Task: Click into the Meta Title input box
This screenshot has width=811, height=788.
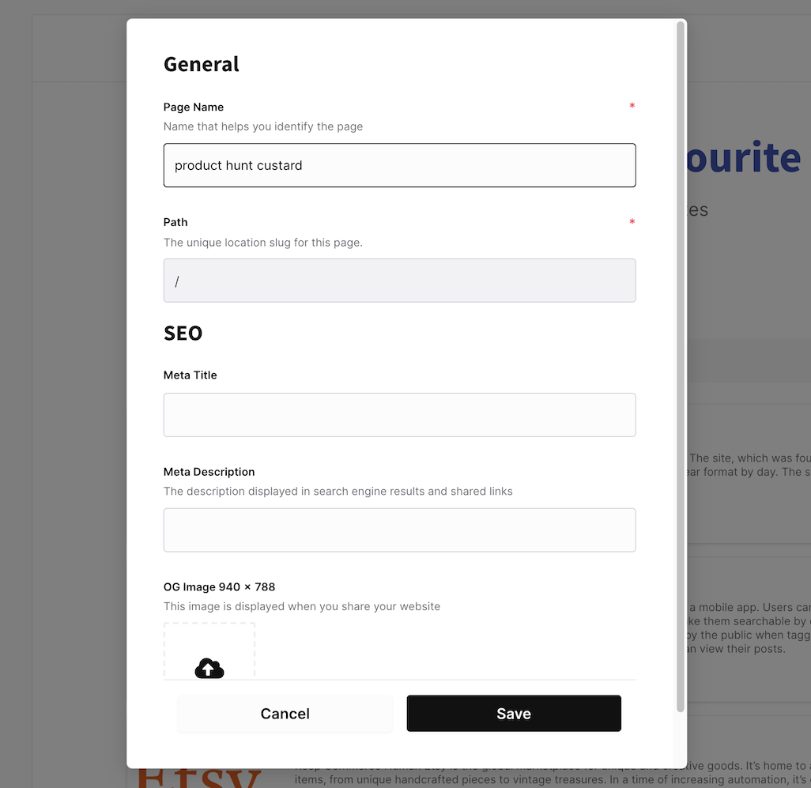Action: click(399, 415)
